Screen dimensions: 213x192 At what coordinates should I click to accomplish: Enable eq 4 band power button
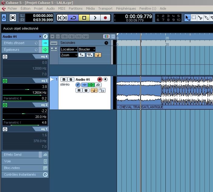point(5,57)
